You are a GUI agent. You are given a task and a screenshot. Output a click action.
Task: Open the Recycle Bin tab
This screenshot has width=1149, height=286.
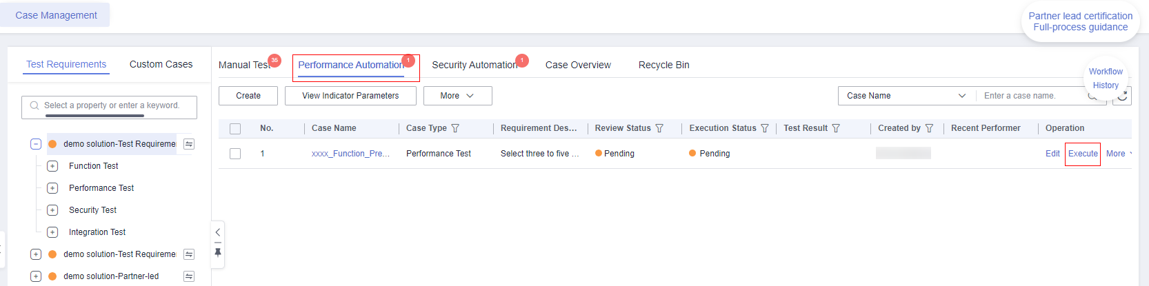click(663, 65)
